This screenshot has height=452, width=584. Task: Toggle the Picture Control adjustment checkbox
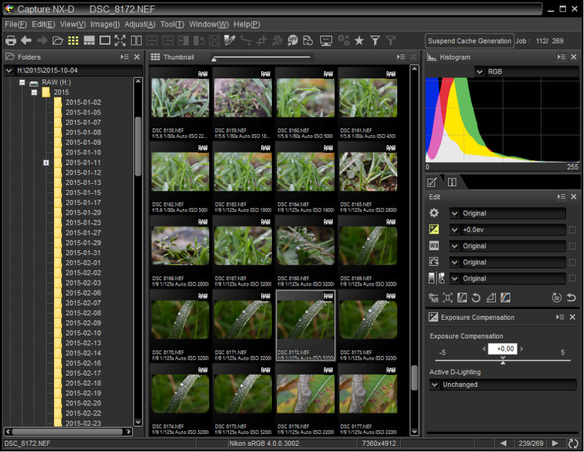click(572, 262)
